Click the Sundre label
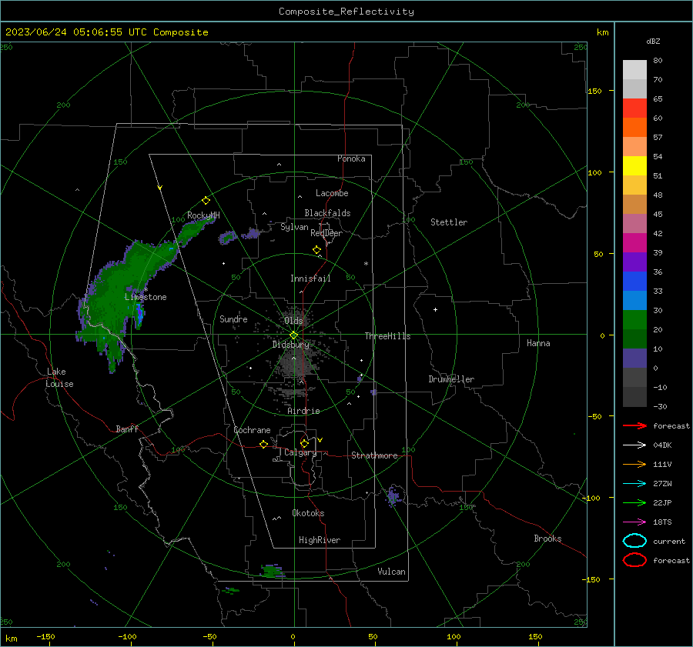 [233, 318]
